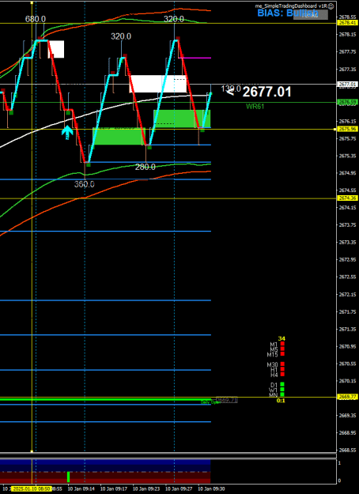This screenshot has width=359, height=494.
Task: Click the white 2677.01 axis price tag
Action: (346, 84)
